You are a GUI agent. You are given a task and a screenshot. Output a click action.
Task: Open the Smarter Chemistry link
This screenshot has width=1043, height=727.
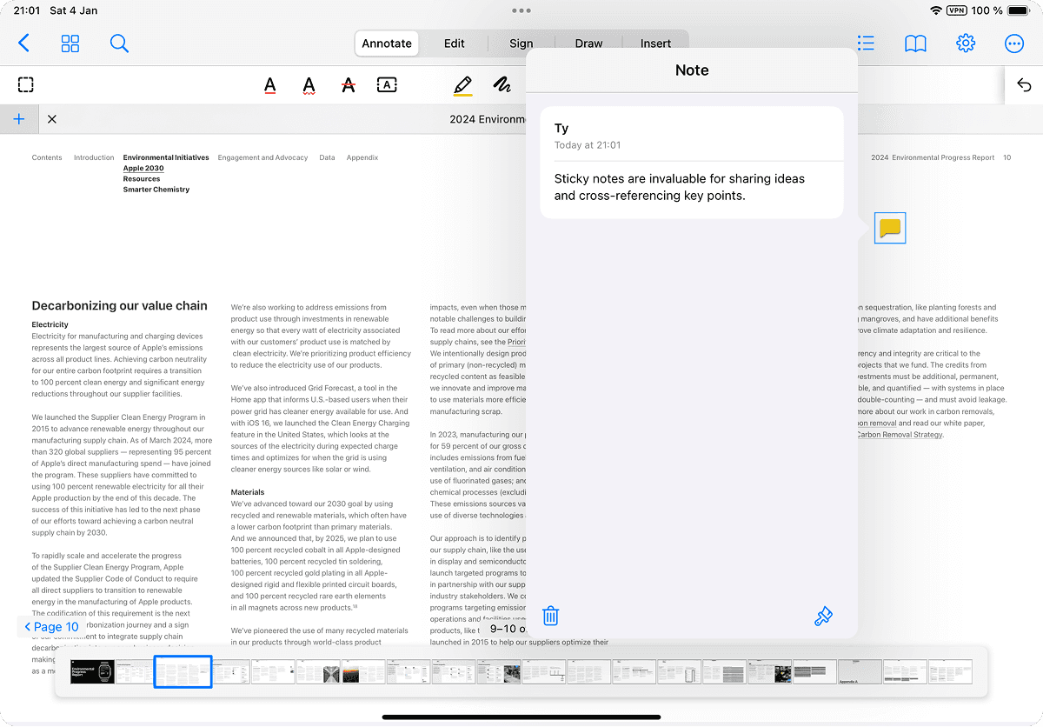tap(156, 189)
